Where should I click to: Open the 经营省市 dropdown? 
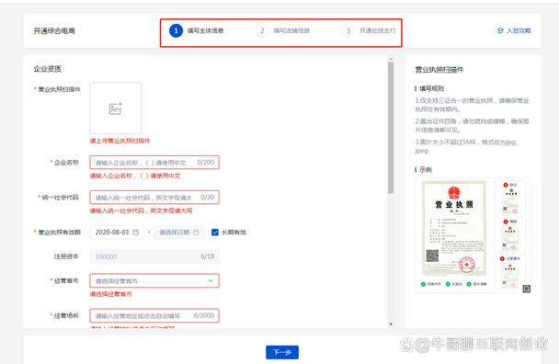pos(154,281)
